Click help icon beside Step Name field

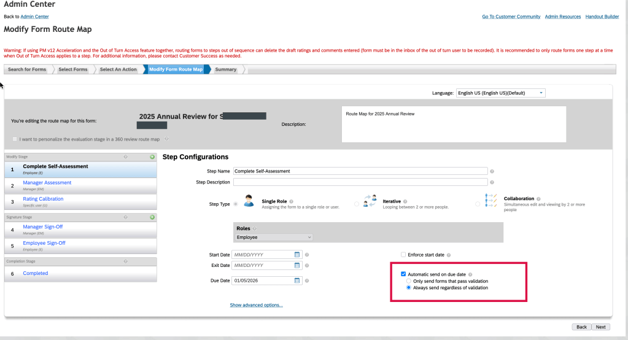[492, 171]
